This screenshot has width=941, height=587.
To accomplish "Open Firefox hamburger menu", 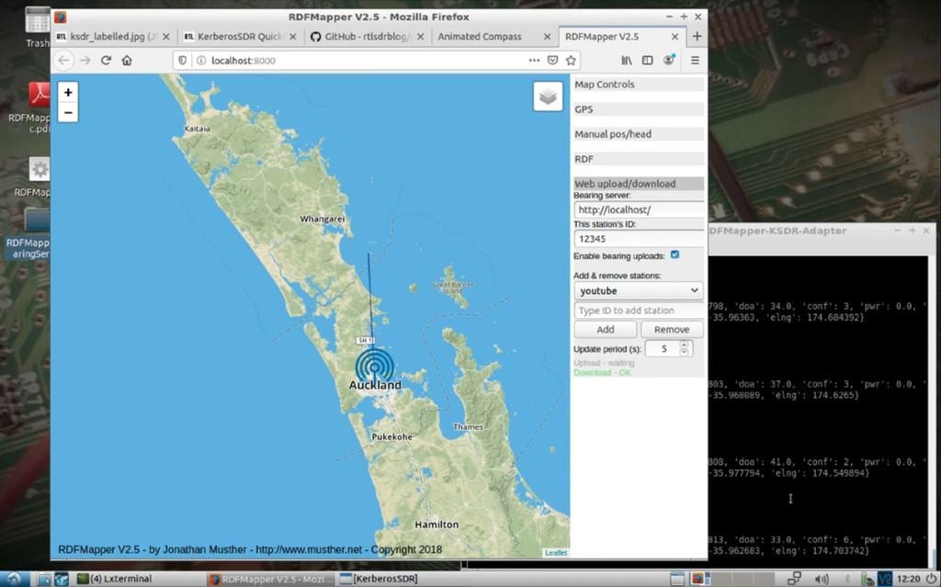I will click(x=695, y=60).
